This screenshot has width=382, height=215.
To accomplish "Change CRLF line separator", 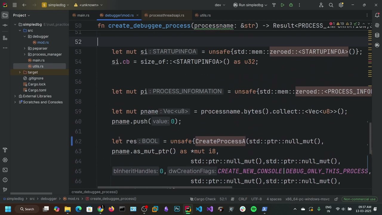I will [243, 199].
